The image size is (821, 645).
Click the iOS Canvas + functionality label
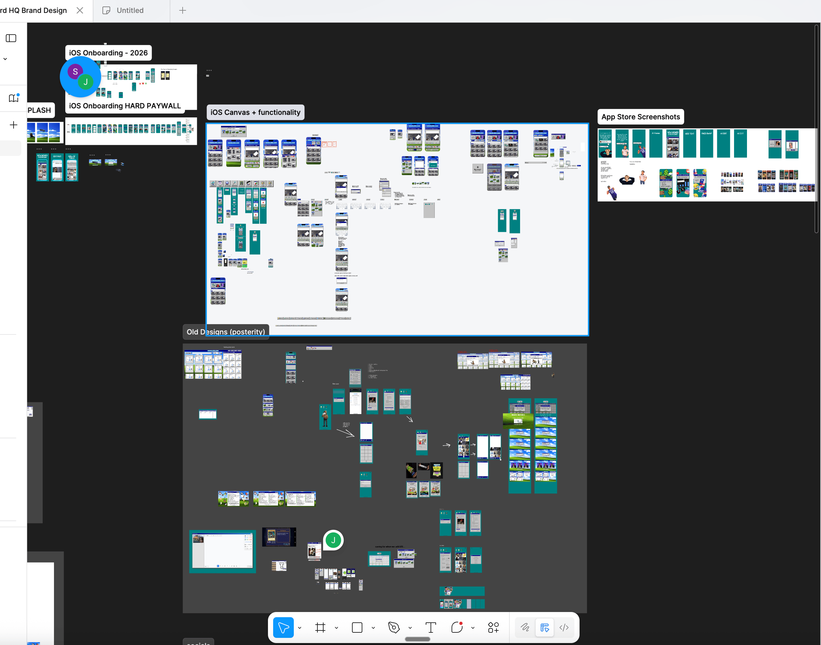tap(255, 112)
